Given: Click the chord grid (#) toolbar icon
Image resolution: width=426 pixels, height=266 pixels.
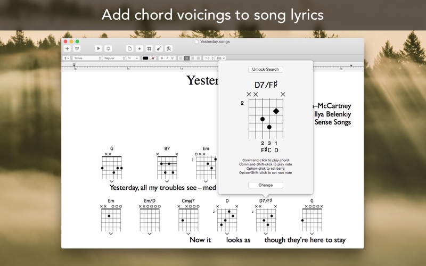Looking at the screenshot, I should tap(149, 48).
